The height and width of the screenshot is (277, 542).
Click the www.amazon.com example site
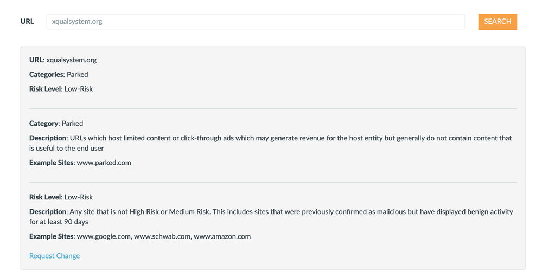click(x=222, y=236)
